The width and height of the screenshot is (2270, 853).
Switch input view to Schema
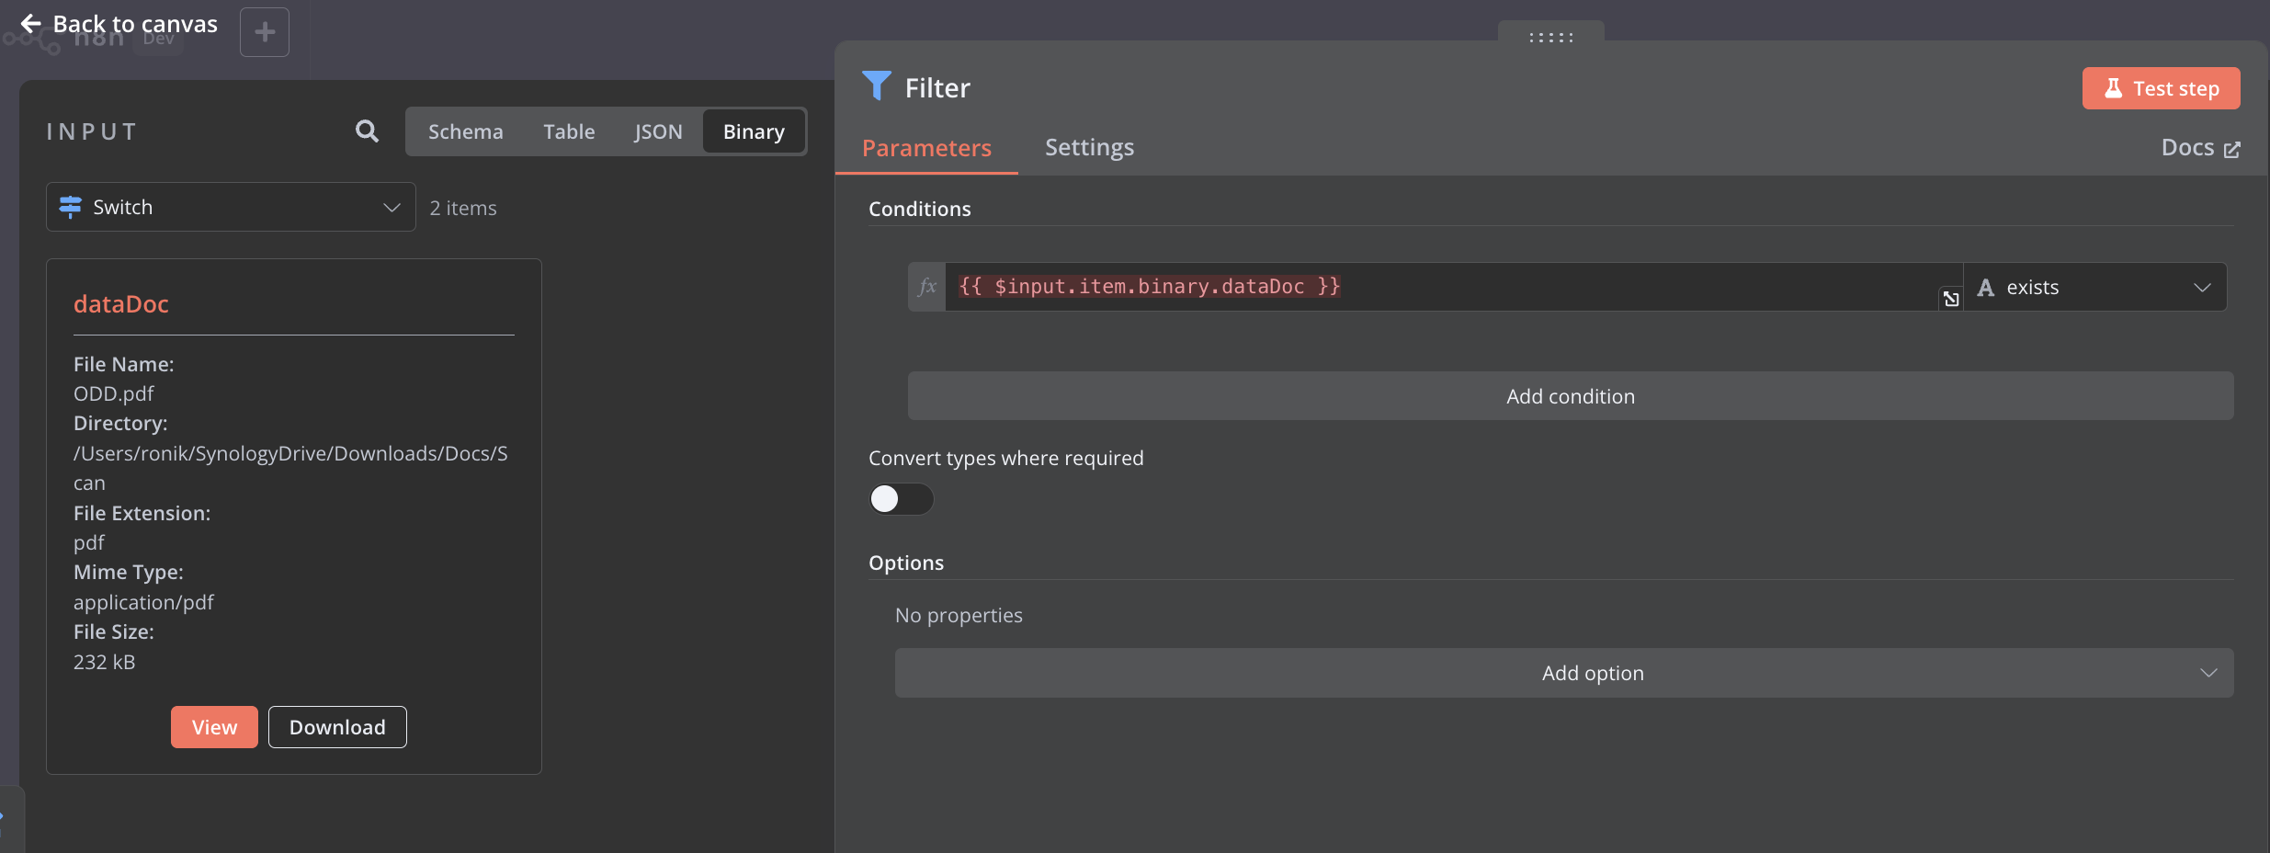pyautogui.click(x=465, y=131)
